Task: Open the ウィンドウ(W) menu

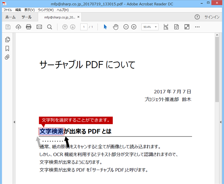Action: coord(46,10)
